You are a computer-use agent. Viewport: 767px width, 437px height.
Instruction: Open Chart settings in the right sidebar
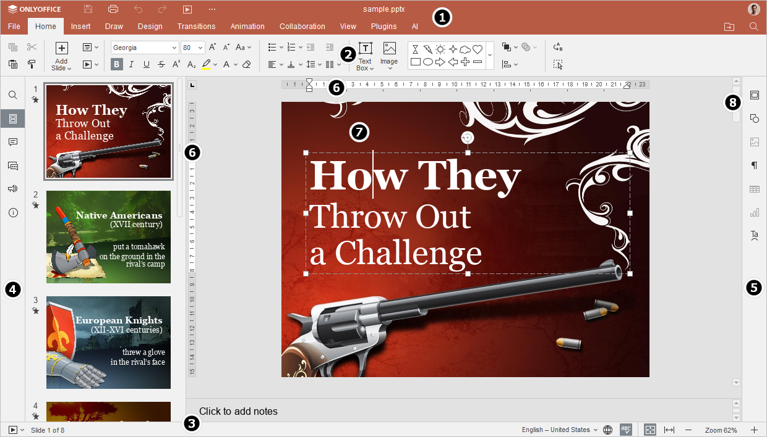tap(755, 212)
